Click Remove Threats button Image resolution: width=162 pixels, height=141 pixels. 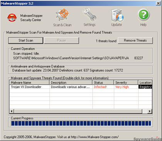(x=135, y=40)
